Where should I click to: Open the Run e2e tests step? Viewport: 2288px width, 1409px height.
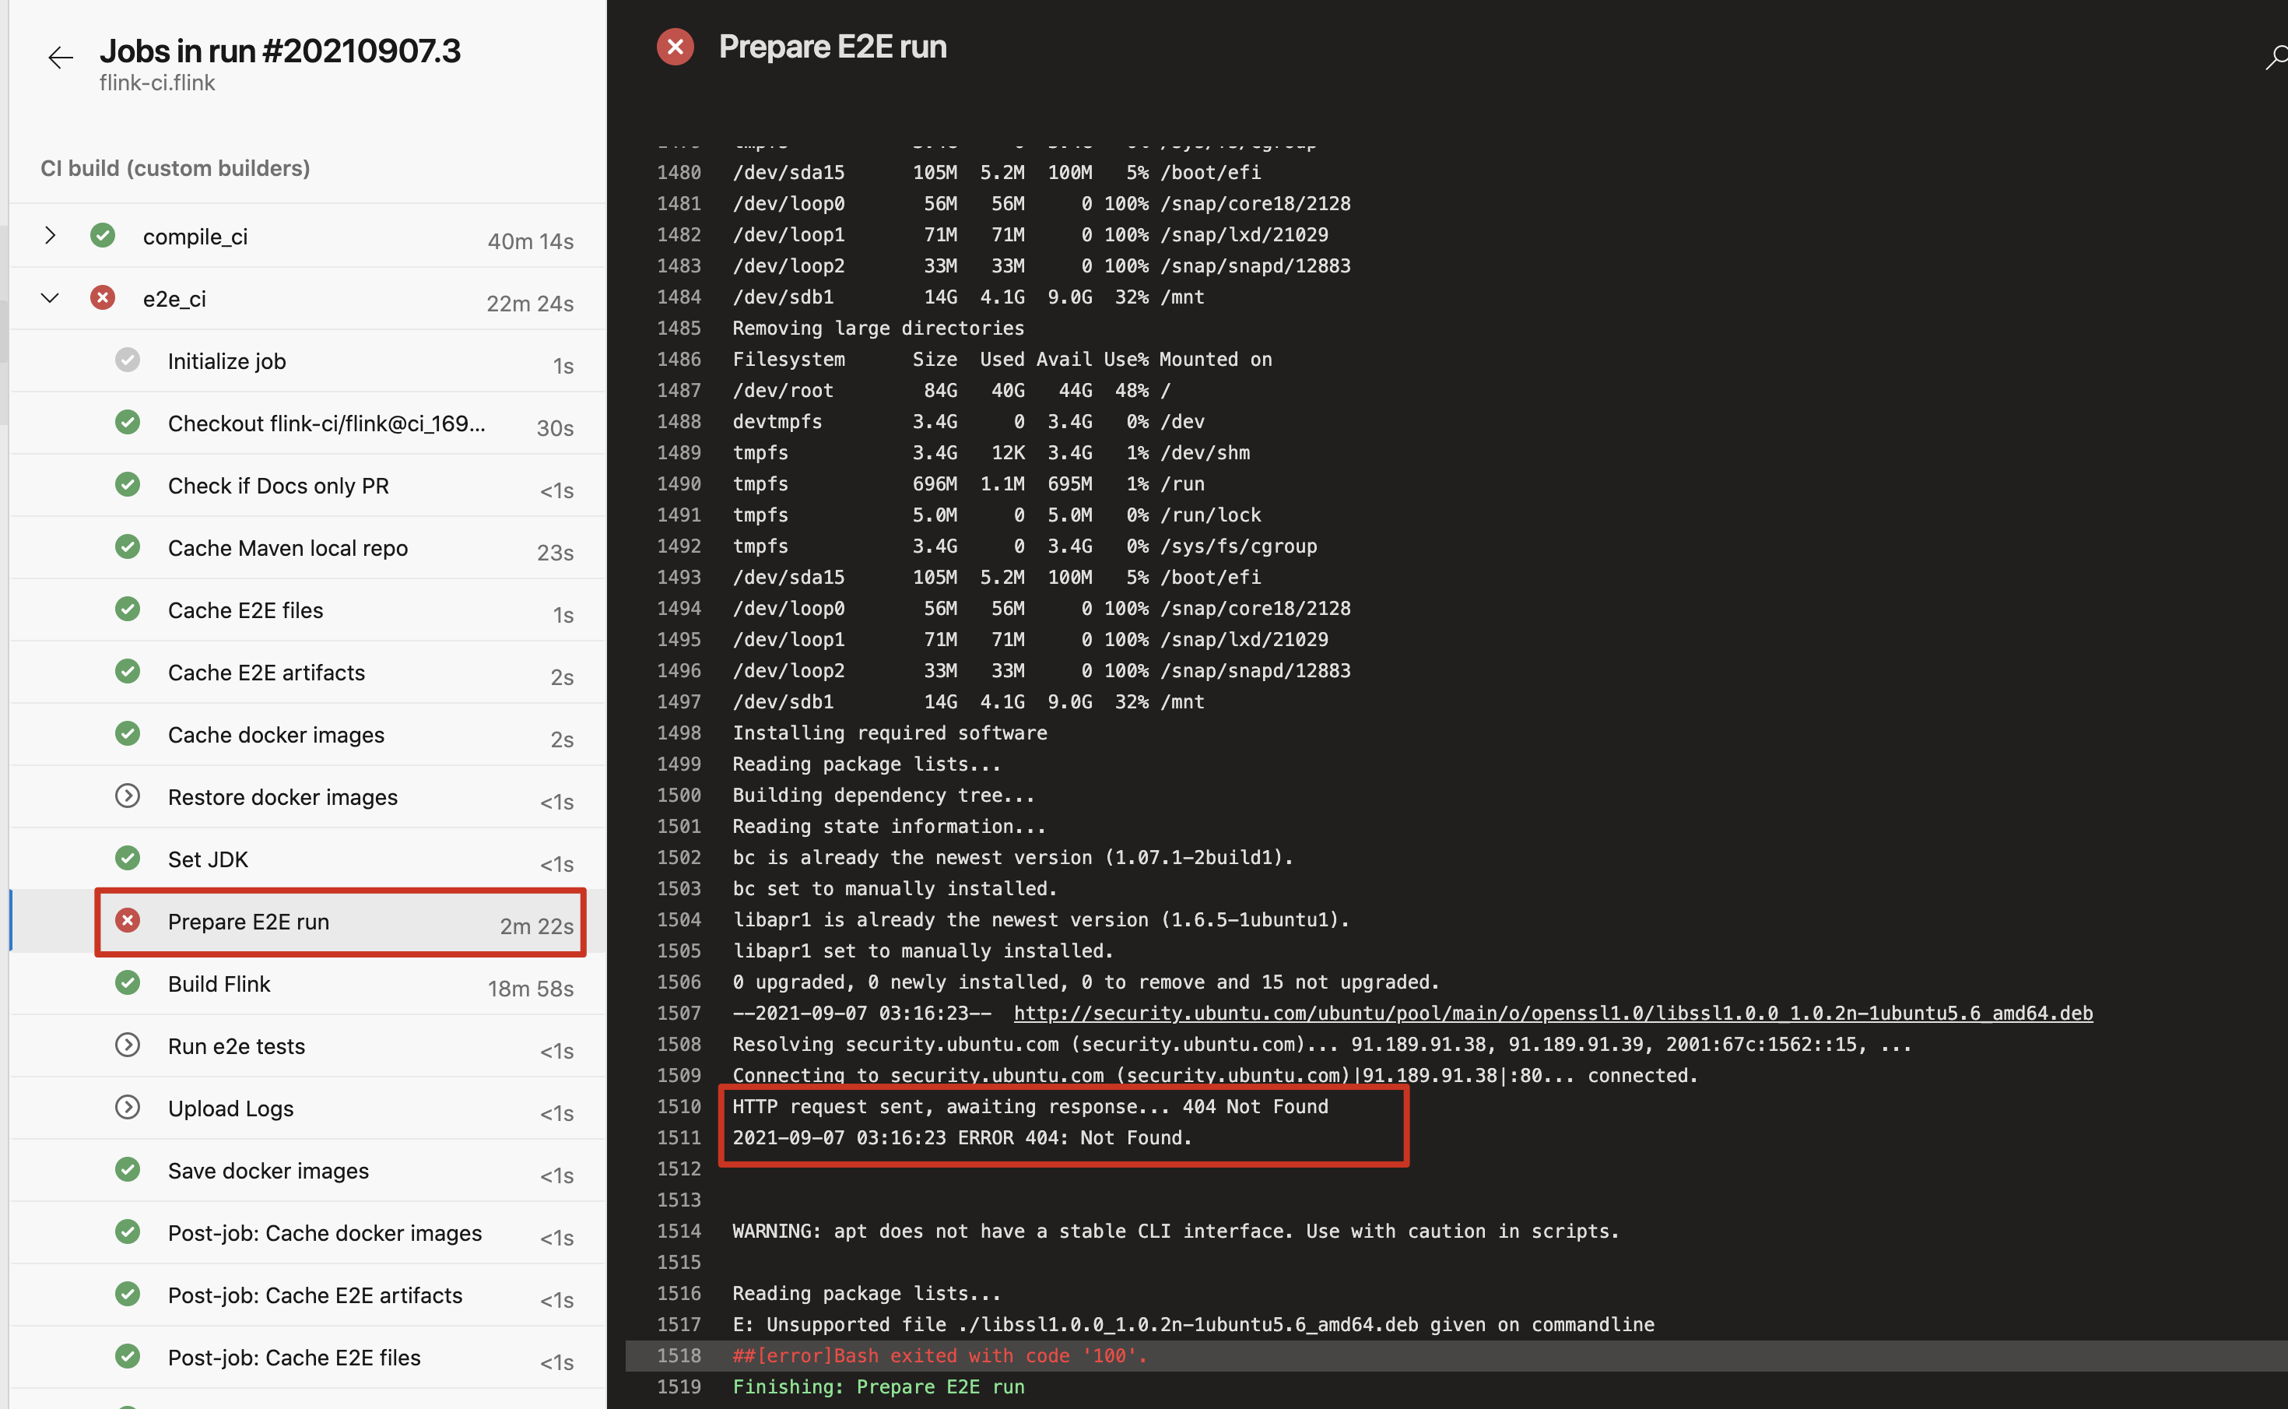pos(236,1045)
